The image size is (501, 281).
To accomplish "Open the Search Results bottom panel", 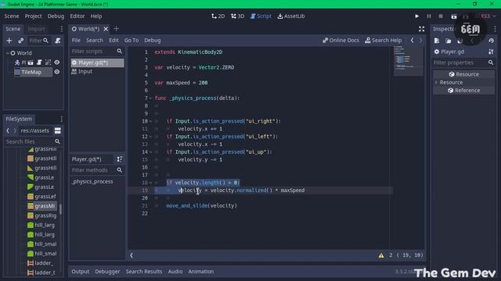I will tap(144, 272).
